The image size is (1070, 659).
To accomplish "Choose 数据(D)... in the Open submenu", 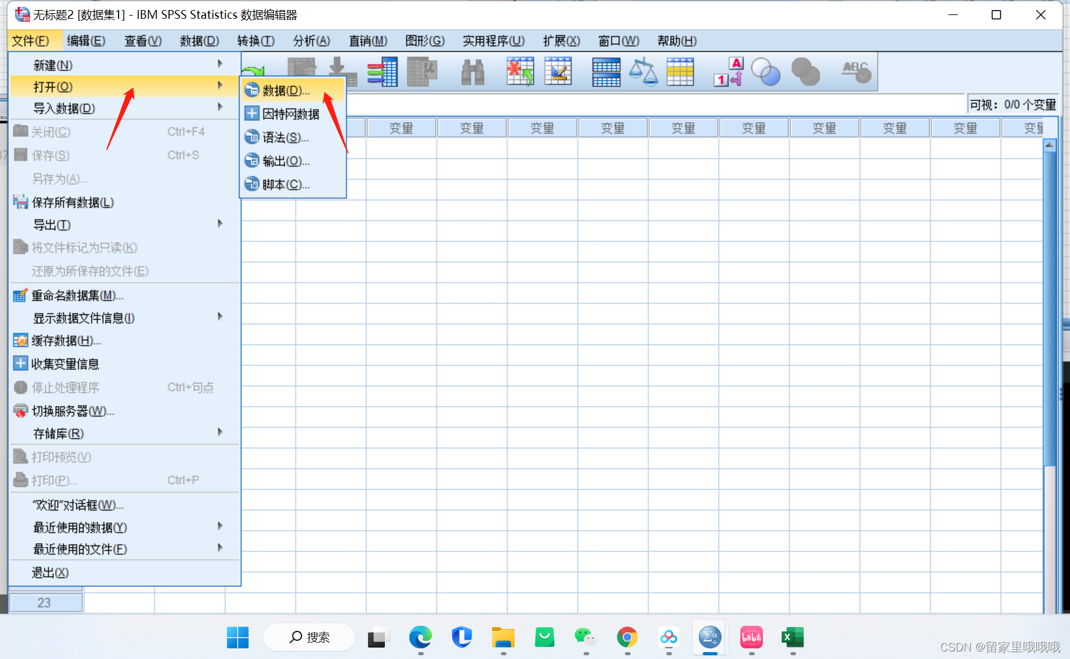I will (x=293, y=90).
